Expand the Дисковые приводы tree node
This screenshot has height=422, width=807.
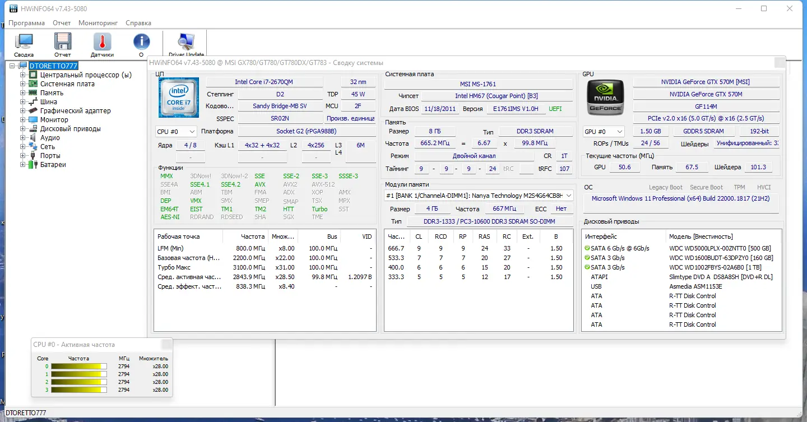click(x=23, y=129)
